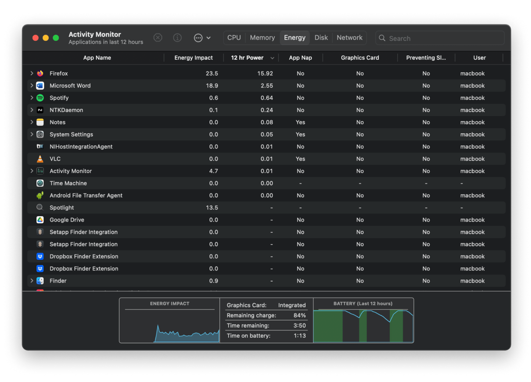Open the Network tab
The width and height of the screenshot is (531, 382).
[x=349, y=38]
